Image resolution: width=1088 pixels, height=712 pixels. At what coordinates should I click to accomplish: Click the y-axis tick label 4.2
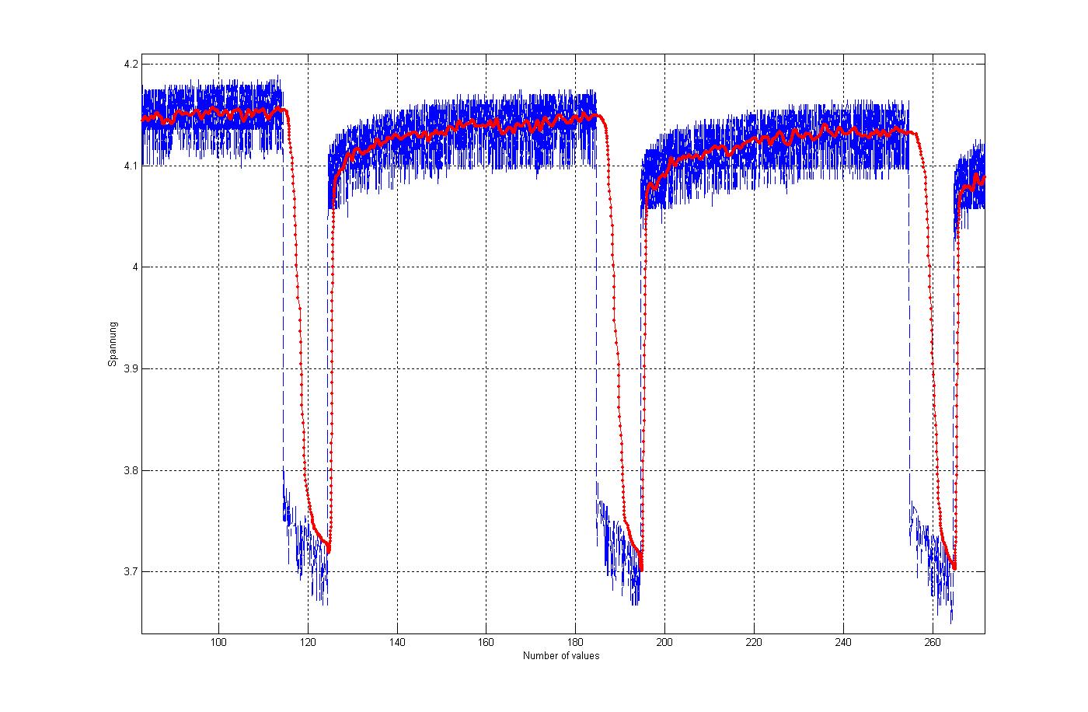tap(131, 65)
